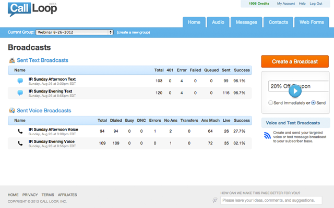Open the Sent Voice Broadcasts heading link
The width and height of the screenshot is (334, 208).
44,111
